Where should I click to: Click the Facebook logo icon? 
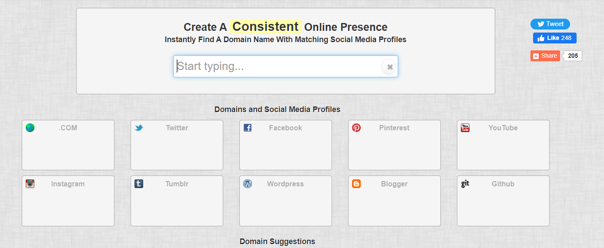click(x=248, y=128)
